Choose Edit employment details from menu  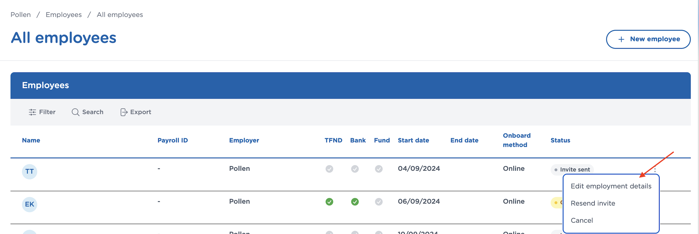611,186
